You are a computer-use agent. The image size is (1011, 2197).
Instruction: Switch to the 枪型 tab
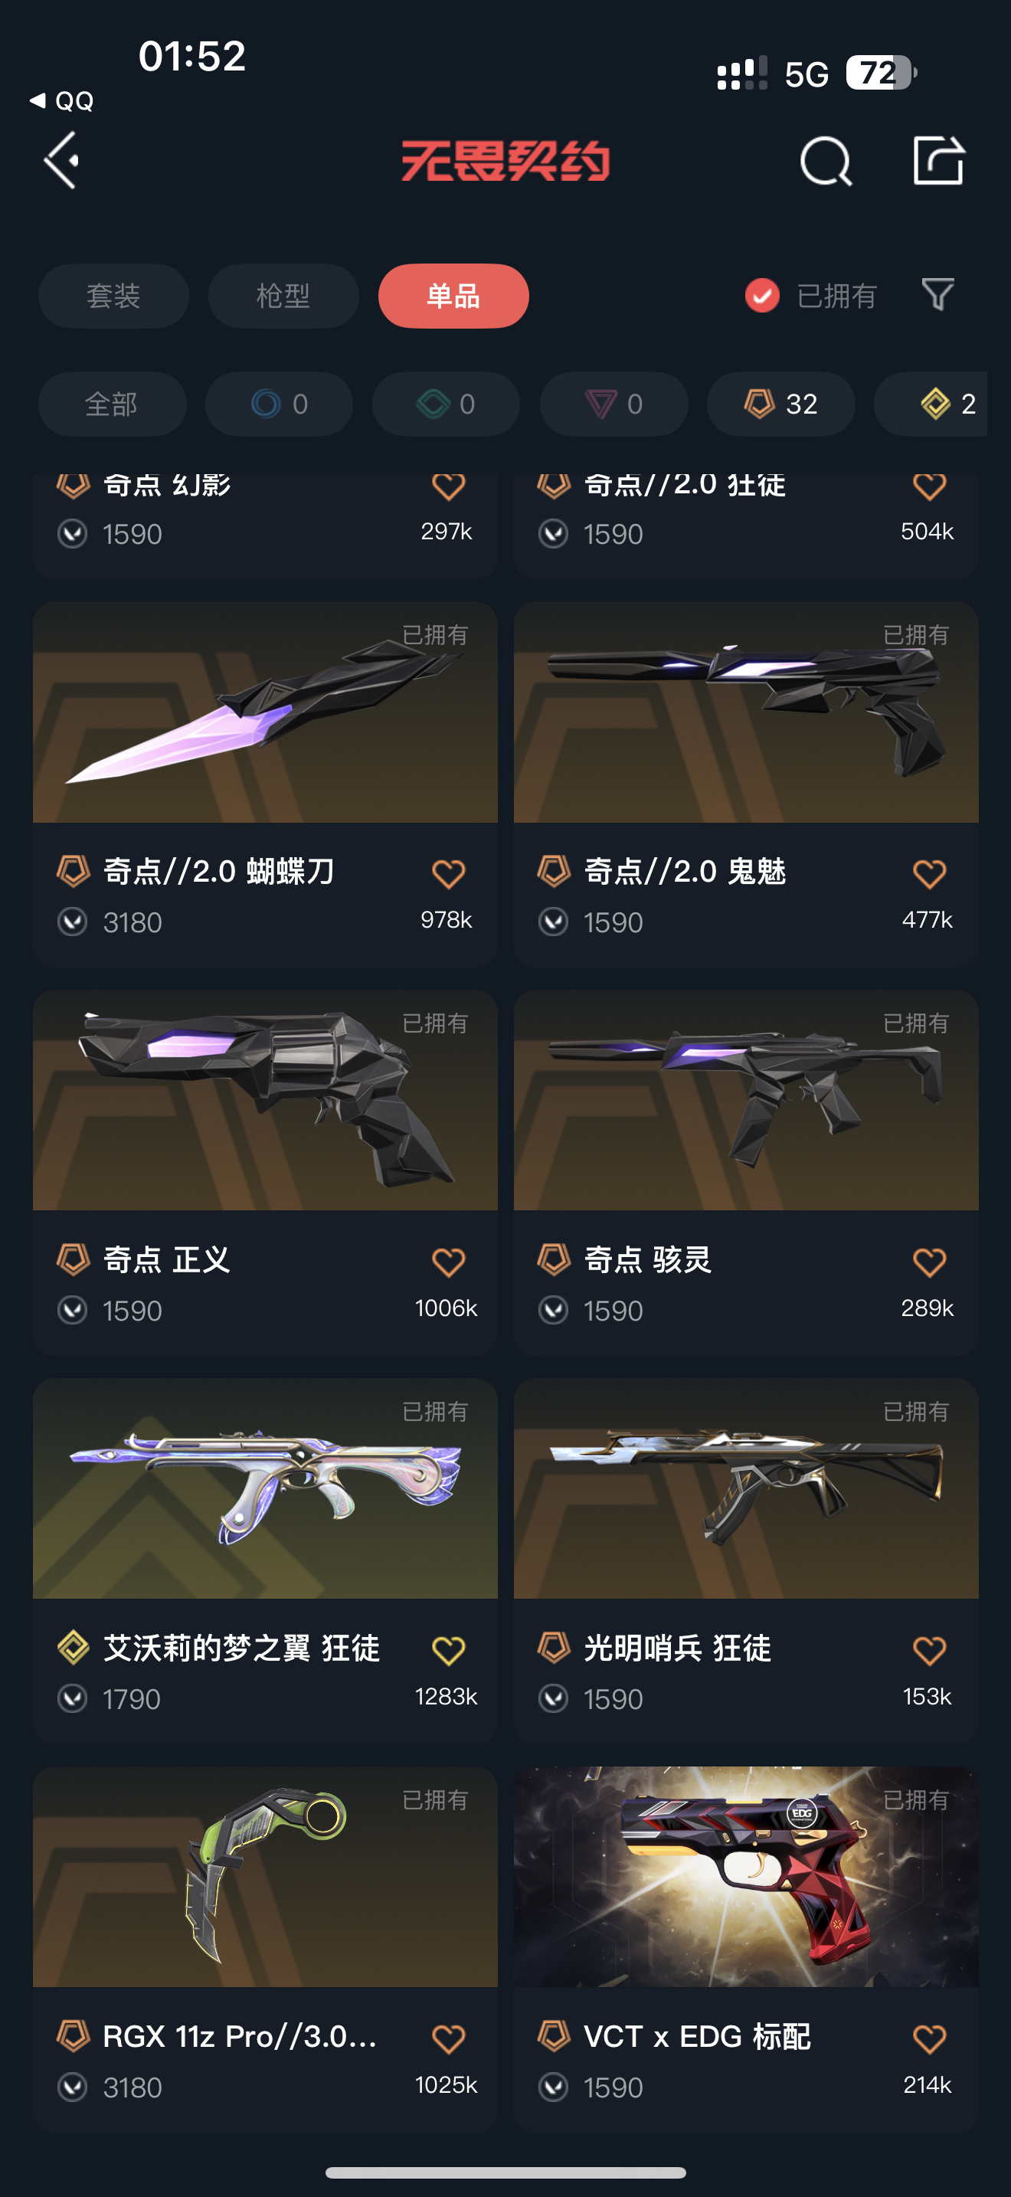[x=283, y=296]
